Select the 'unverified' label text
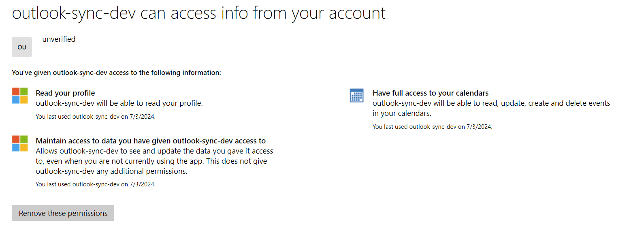The height and width of the screenshot is (237, 644). click(x=59, y=39)
